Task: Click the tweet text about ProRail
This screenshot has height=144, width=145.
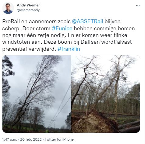Action: (69, 35)
